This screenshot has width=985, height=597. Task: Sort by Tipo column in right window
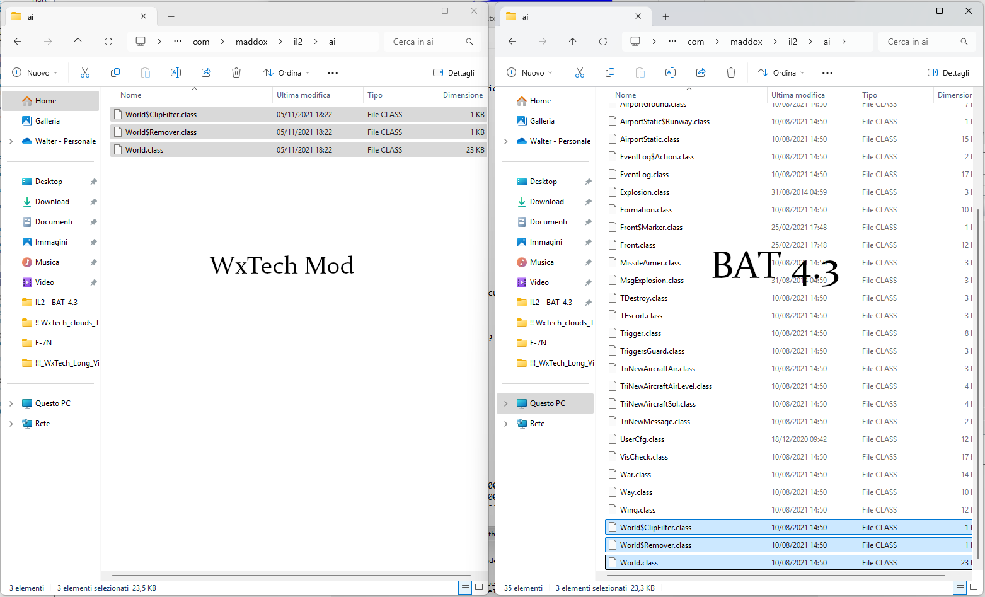point(870,95)
